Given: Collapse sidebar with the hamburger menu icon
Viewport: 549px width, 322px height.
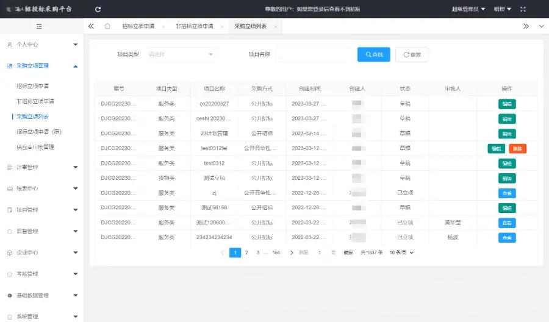Looking at the screenshot, I should pos(39,26).
